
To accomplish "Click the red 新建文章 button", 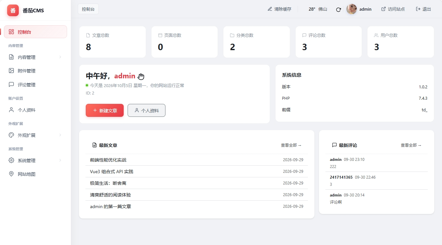I will click(x=105, y=110).
